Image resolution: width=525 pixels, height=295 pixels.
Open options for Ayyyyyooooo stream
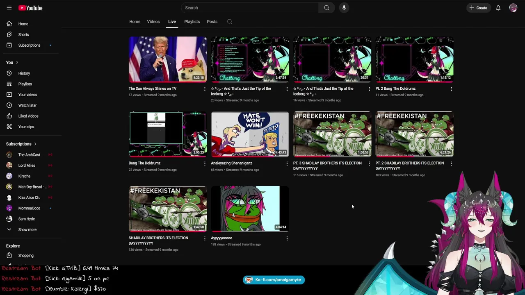(287, 238)
